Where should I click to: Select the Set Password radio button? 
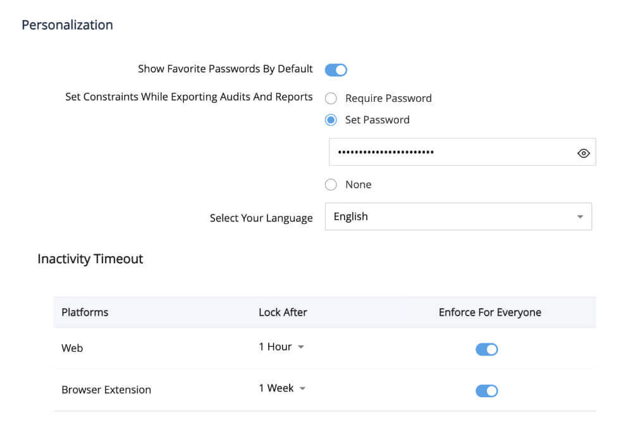pyautogui.click(x=331, y=120)
